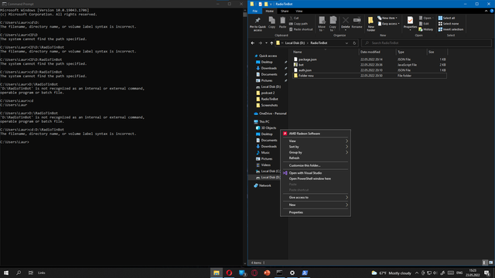The height and width of the screenshot is (278, 495).
Task: Switch to the Share ribbon tab
Action: [x=285, y=11]
